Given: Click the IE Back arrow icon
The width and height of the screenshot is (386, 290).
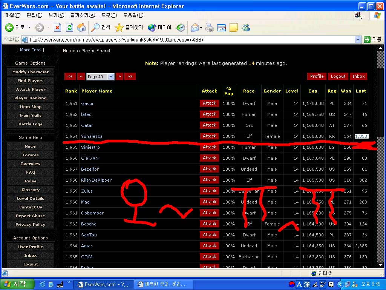Looking at the screenshot, I should tap(9, 27).
